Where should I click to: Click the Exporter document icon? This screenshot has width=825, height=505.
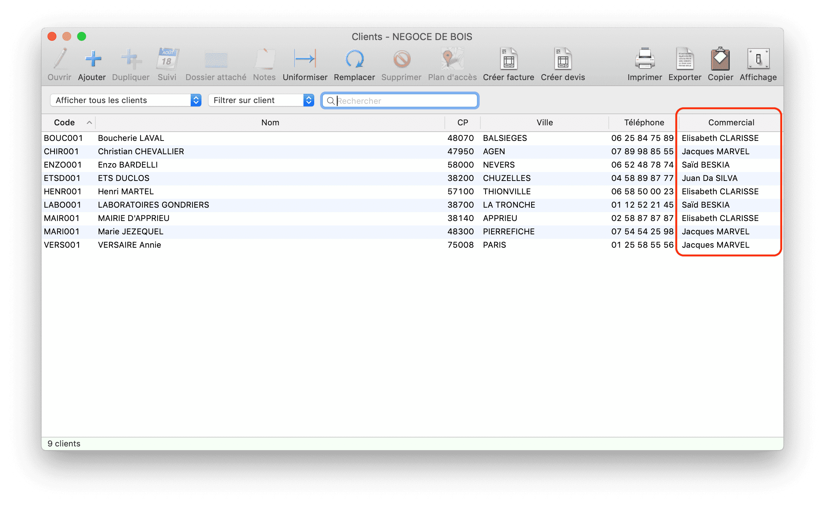coord(685,59)
